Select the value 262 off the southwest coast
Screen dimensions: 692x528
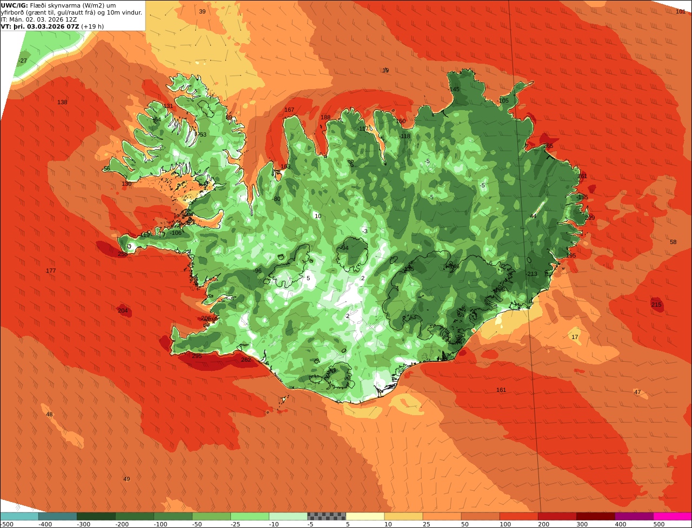tap(246, 360)
